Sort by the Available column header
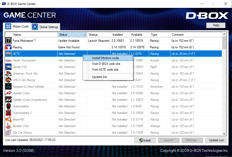Viewport: 232px width, 157px height. [139, 35]
